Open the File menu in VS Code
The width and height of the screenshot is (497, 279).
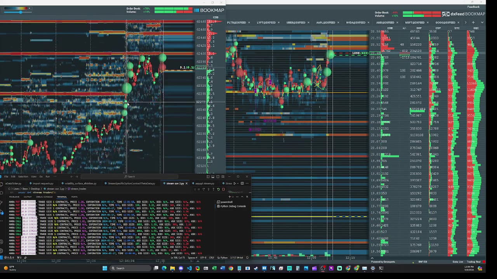coord(6,177)
